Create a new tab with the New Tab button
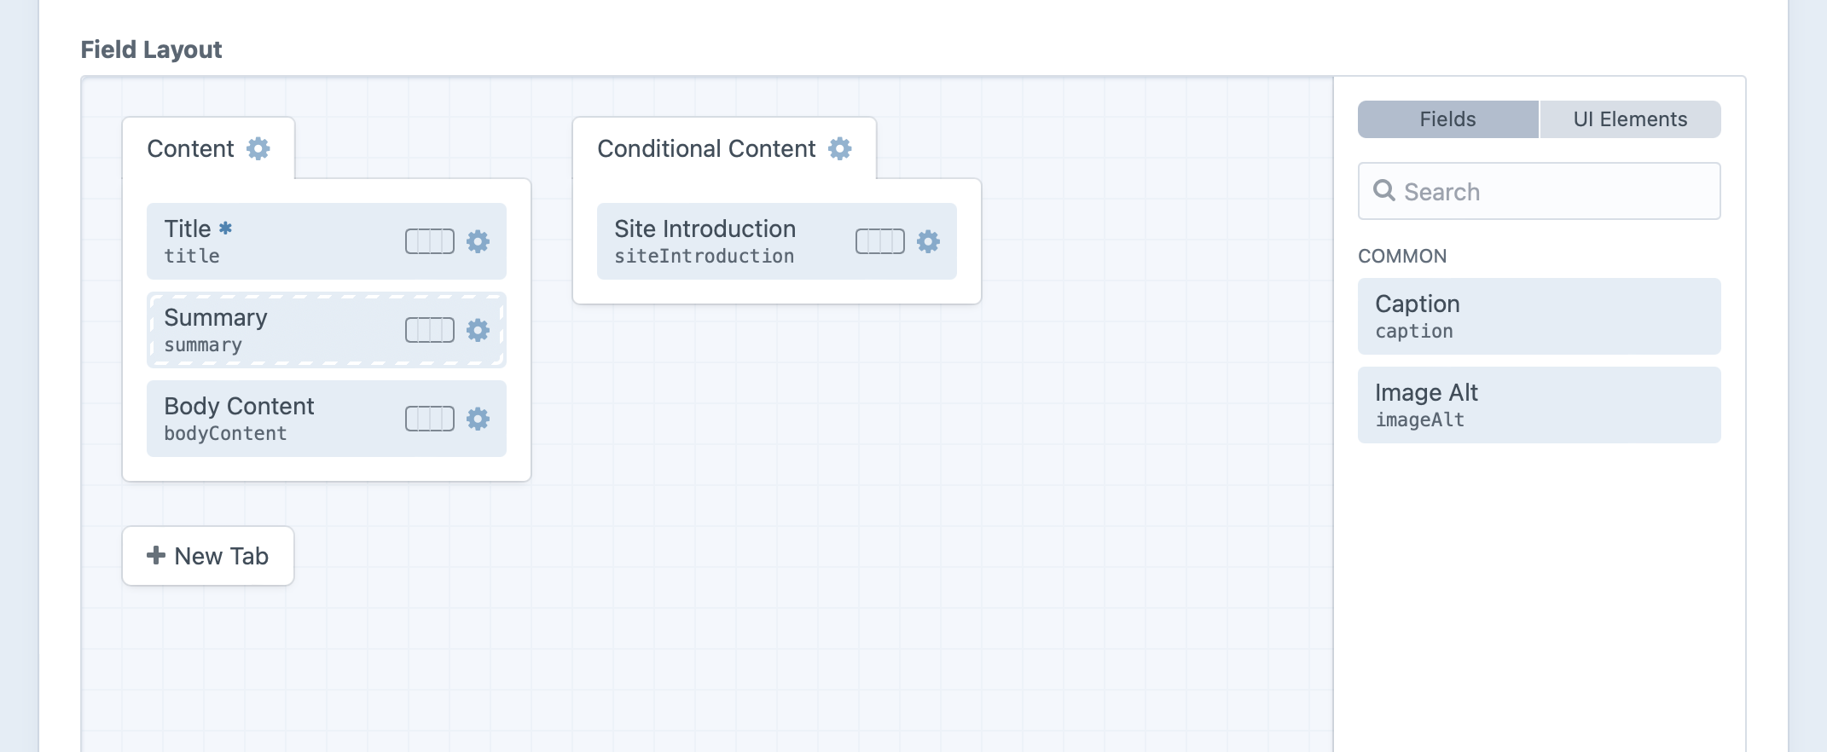This screenshot has width=1827, height=752. 207,555
